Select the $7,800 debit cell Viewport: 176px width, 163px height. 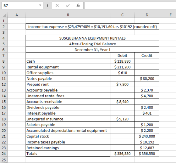[122, 84]
